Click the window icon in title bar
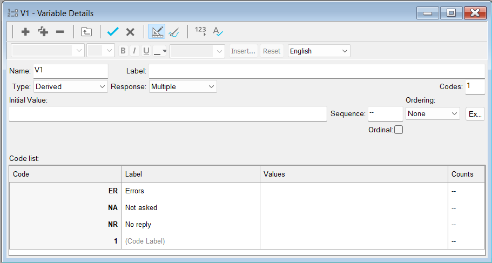The height and width of the screenshot is (263, 492). (x=12, y=13)
